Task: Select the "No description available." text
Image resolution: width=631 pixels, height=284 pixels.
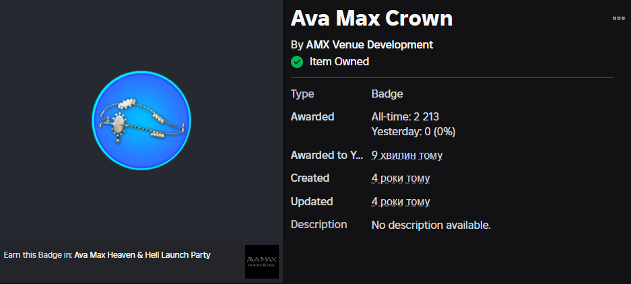Action: click(431, 225)
